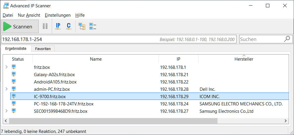
Task: Click the status bar scan summary text
Action: pyautogui.click(x=43, y=131)
